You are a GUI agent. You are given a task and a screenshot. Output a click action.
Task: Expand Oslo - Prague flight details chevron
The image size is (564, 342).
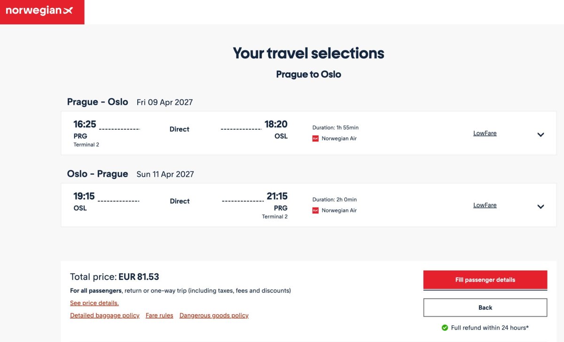[540, 206]
